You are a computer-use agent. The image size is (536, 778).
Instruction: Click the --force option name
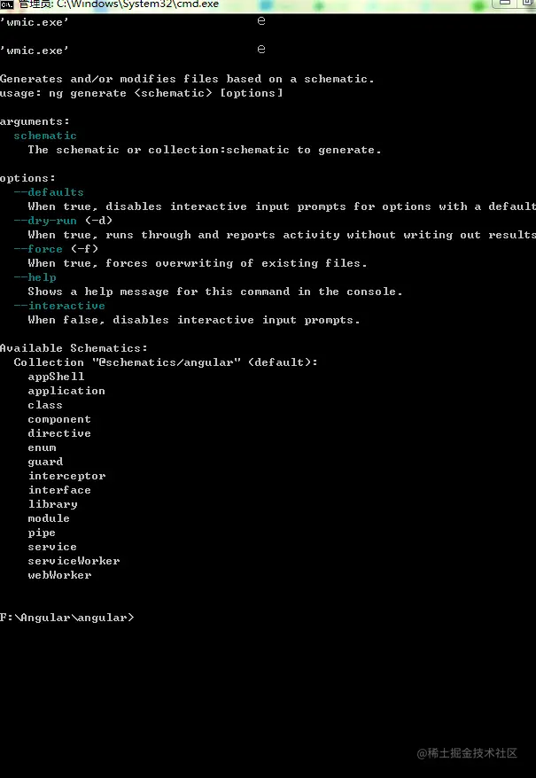click(x=38, y=249)
